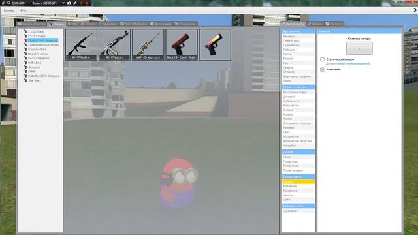Collapse the Камера settings panel header
418x235 pixels.
(359, 31)
